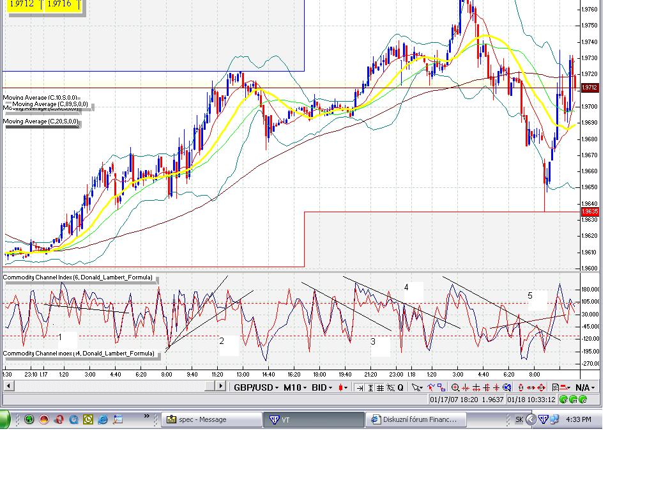Click the red vertical-stretch arrows icon

[x=521, y=388]
